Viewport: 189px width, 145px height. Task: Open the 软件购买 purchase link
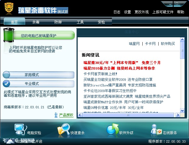[168, 43]
